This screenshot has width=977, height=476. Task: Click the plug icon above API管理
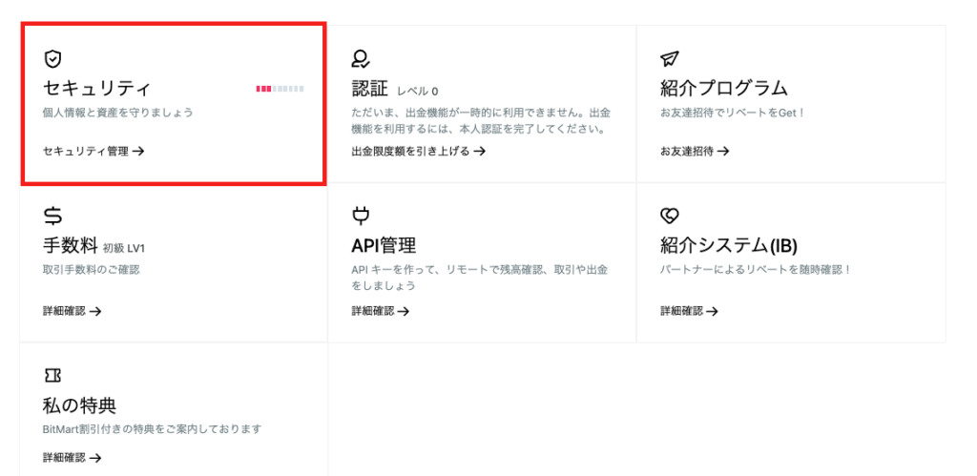point(361,216)
